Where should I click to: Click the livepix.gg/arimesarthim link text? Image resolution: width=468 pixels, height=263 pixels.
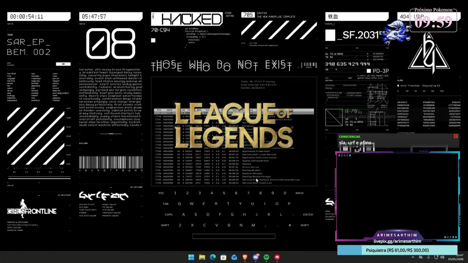pyautogui.click(x=397, y=241)
